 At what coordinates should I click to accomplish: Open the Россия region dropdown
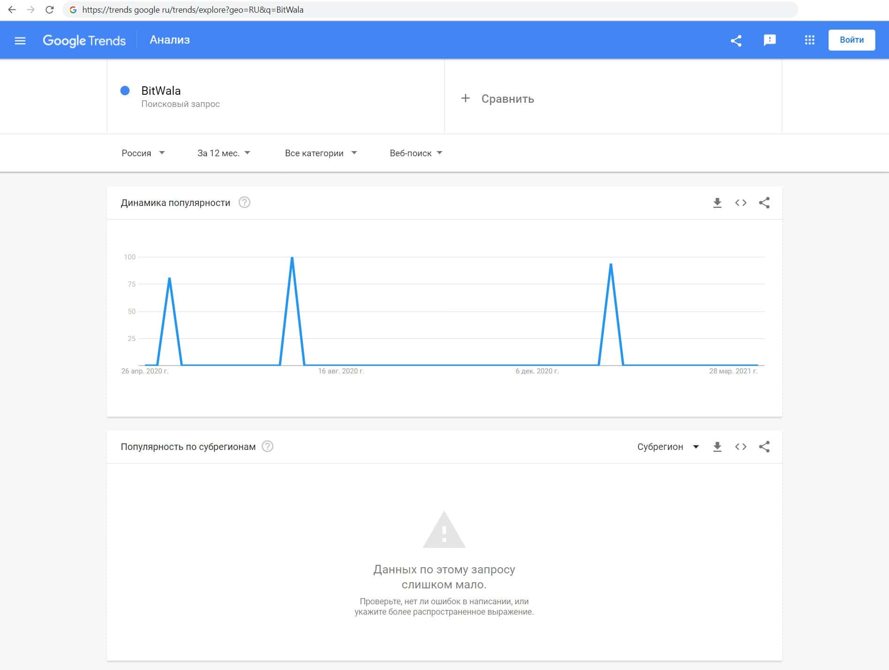click(x=143, y=153)
